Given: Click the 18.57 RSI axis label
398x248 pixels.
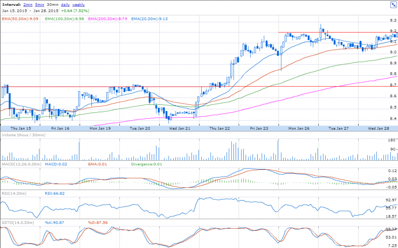Looking at the screenshot, I should (x=391, y=216).
